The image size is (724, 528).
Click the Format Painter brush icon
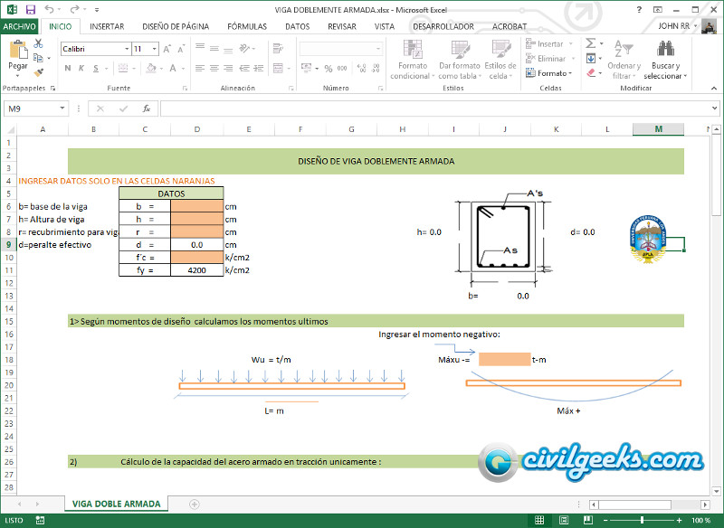39,71
